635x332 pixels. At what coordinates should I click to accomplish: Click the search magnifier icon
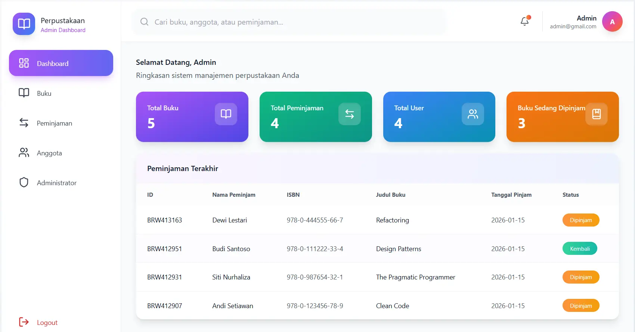[145, 22]
